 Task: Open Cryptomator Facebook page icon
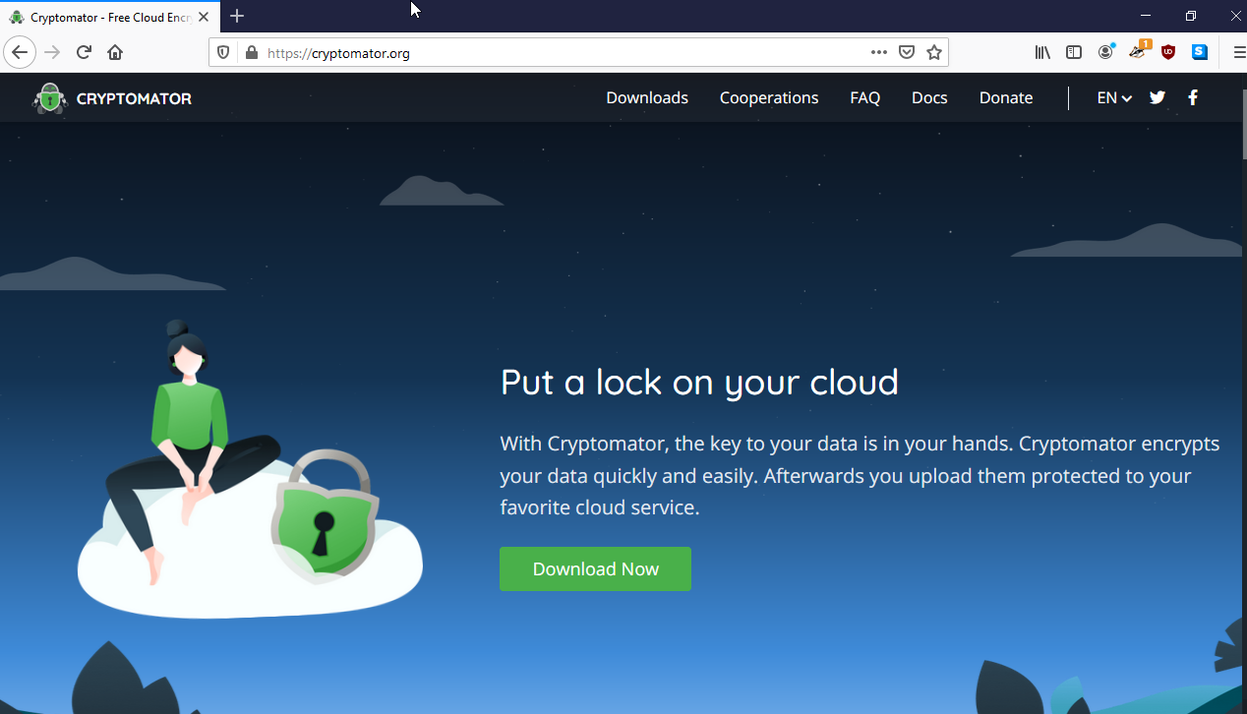coord(1193,97)
